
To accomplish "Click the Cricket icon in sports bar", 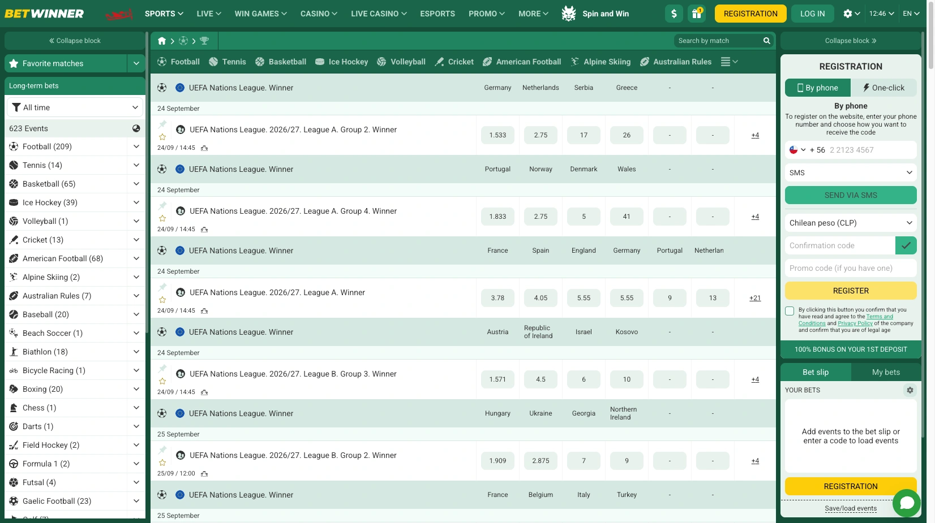I will (439, 62).
